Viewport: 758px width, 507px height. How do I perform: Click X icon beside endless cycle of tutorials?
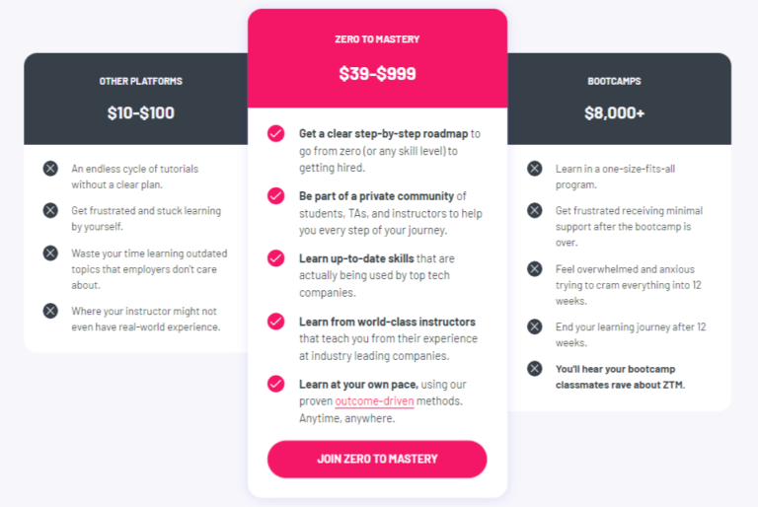[x=50, y=169]
